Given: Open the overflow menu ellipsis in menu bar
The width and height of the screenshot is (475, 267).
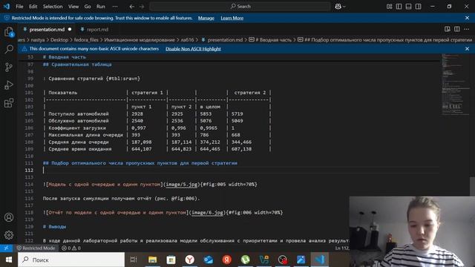Looking at the screenshot, I should tap(115, 7).
